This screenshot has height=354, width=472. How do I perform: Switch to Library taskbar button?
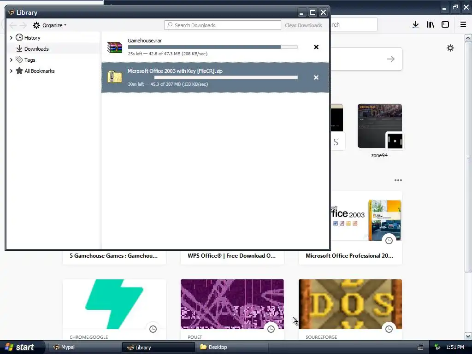[x=159, y=347]
